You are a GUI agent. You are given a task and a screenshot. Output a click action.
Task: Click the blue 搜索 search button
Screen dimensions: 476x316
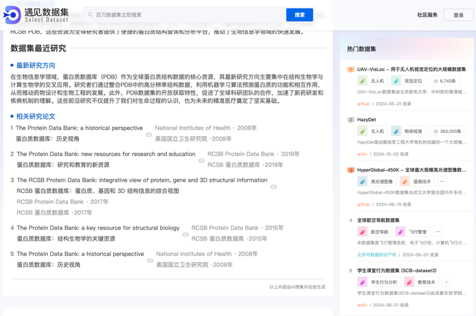tap(299, 15)
